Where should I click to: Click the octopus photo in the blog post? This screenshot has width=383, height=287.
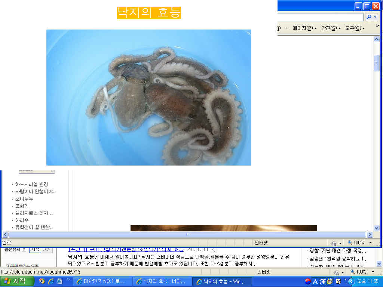[x=148, y=97]
